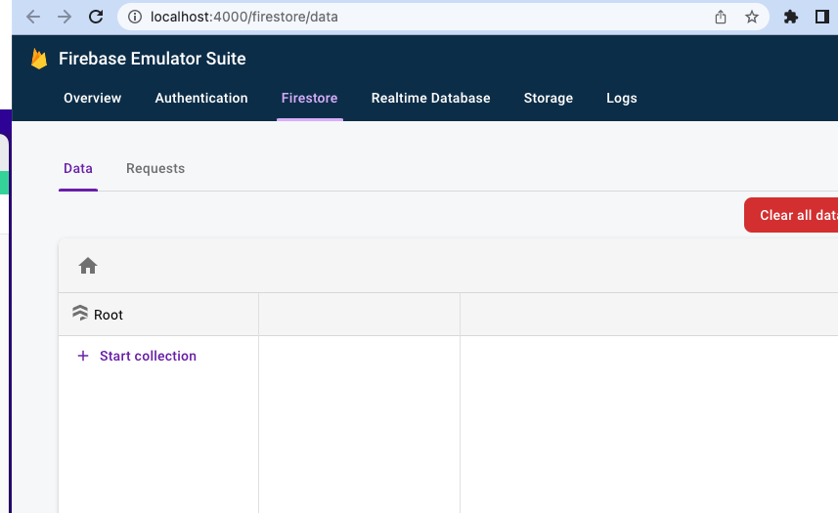
Task: Click the Root collection stack icon
Action: [80, 313]
